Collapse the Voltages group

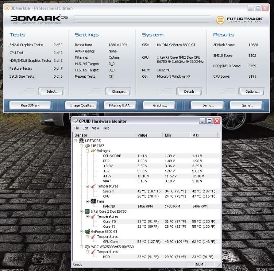87,151
